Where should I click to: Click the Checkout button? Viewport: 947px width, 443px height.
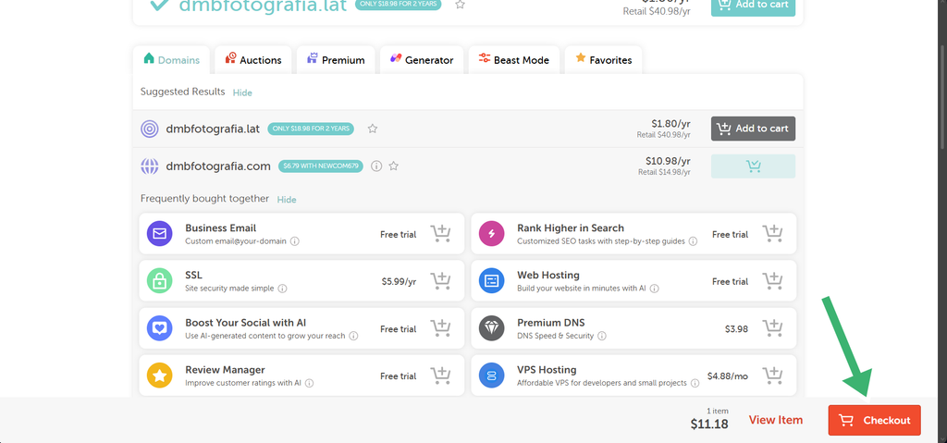coord(874,420)
